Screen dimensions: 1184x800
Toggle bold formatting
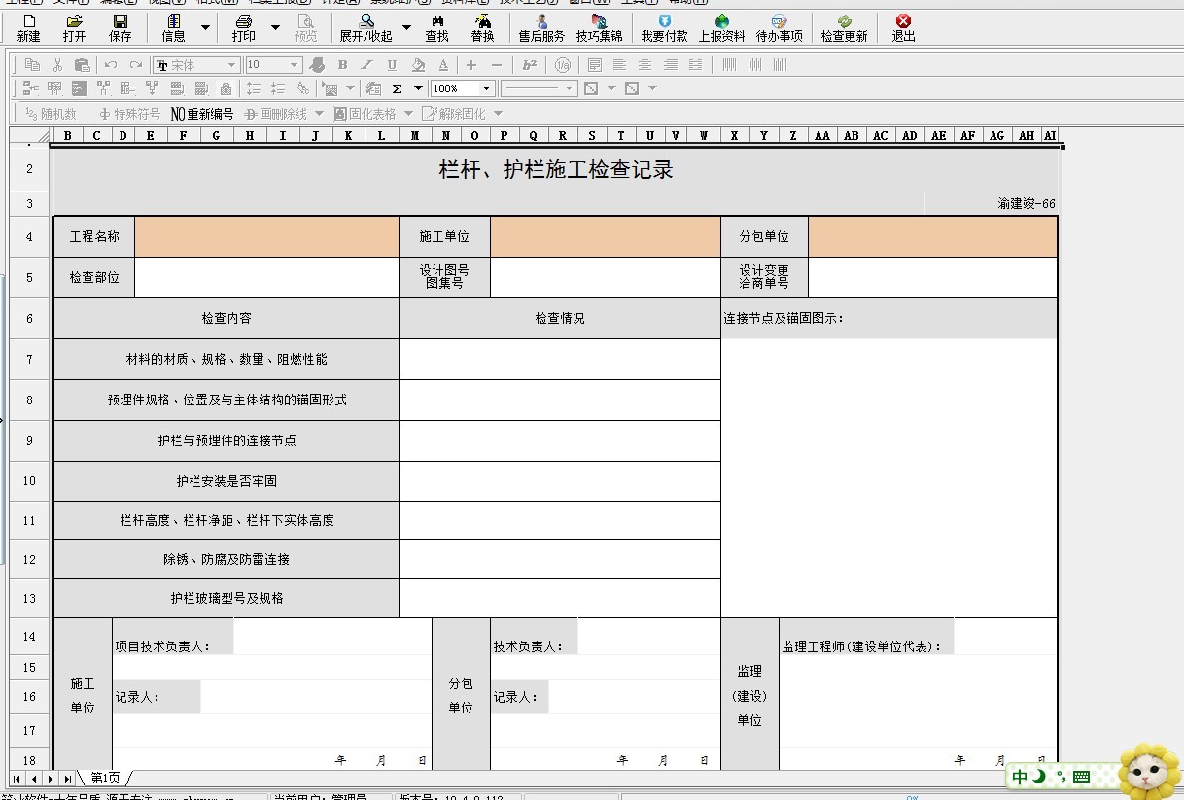click(x=342, y=64)
